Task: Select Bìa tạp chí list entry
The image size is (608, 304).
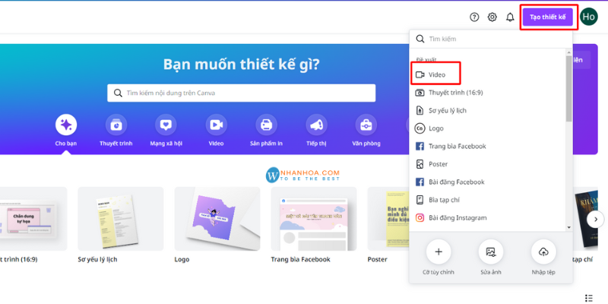Action: [488, 200]
